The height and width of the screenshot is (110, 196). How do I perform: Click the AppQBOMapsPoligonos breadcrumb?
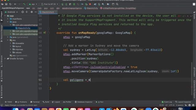(x=13, y=8)
